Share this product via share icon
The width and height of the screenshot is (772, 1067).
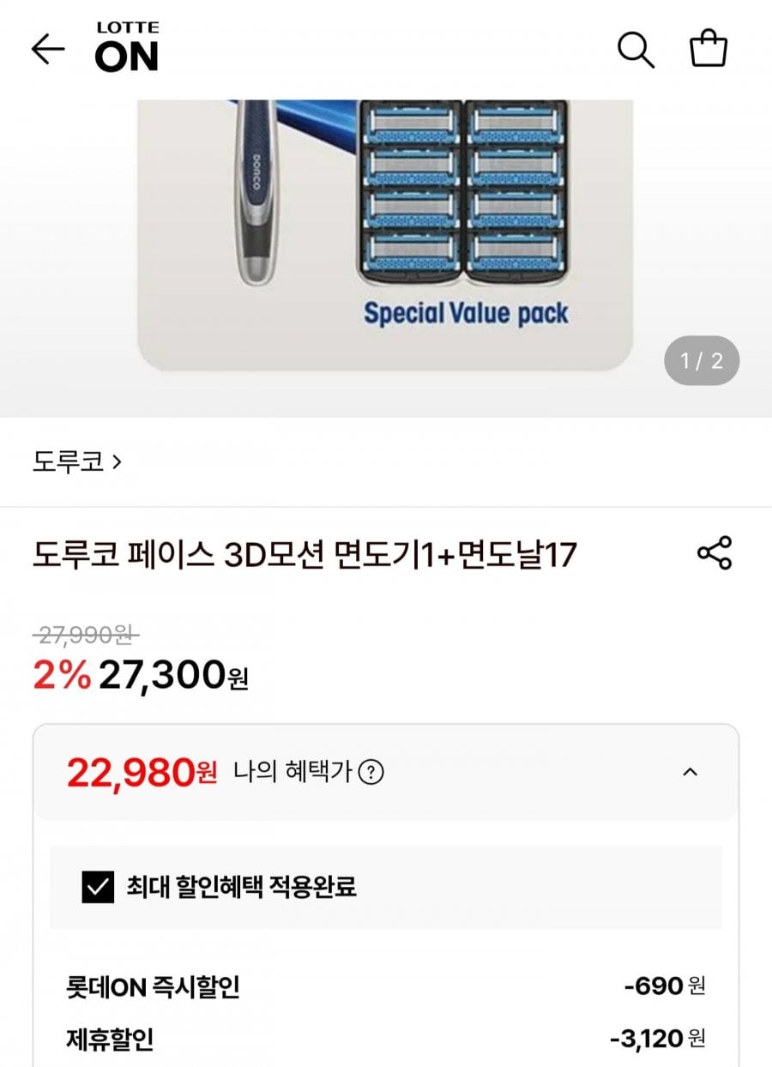[714, 553]
